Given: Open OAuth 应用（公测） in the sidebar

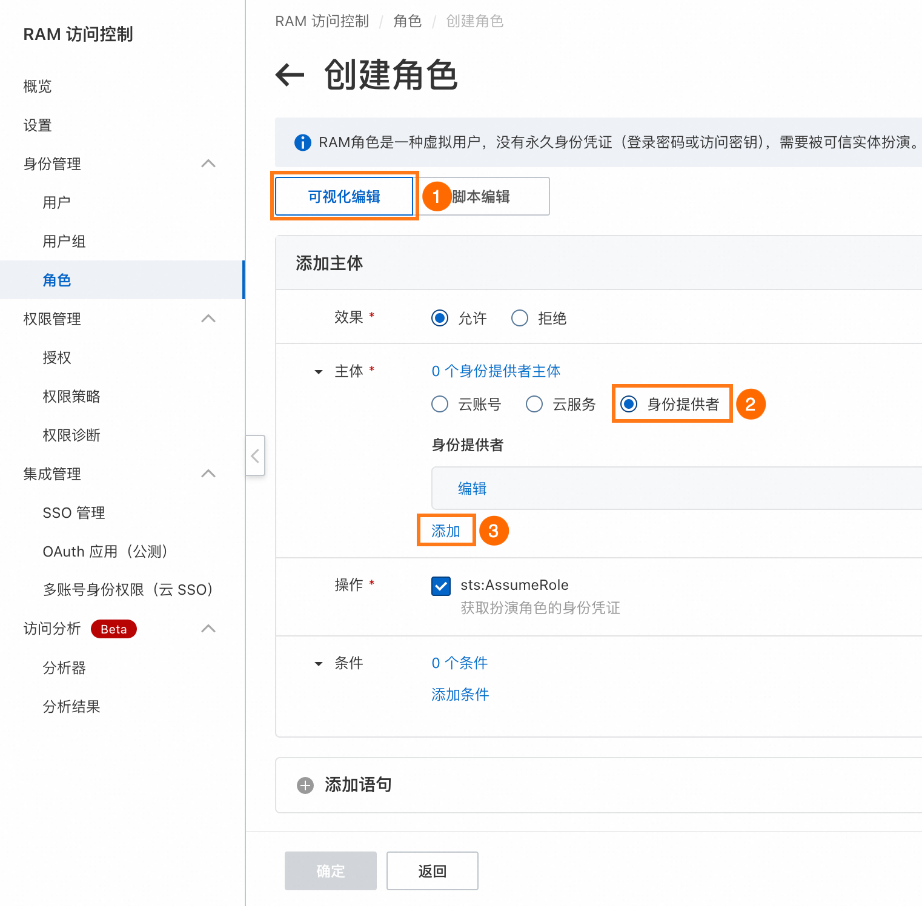Looking at the screenshot, I should [105, 551].
